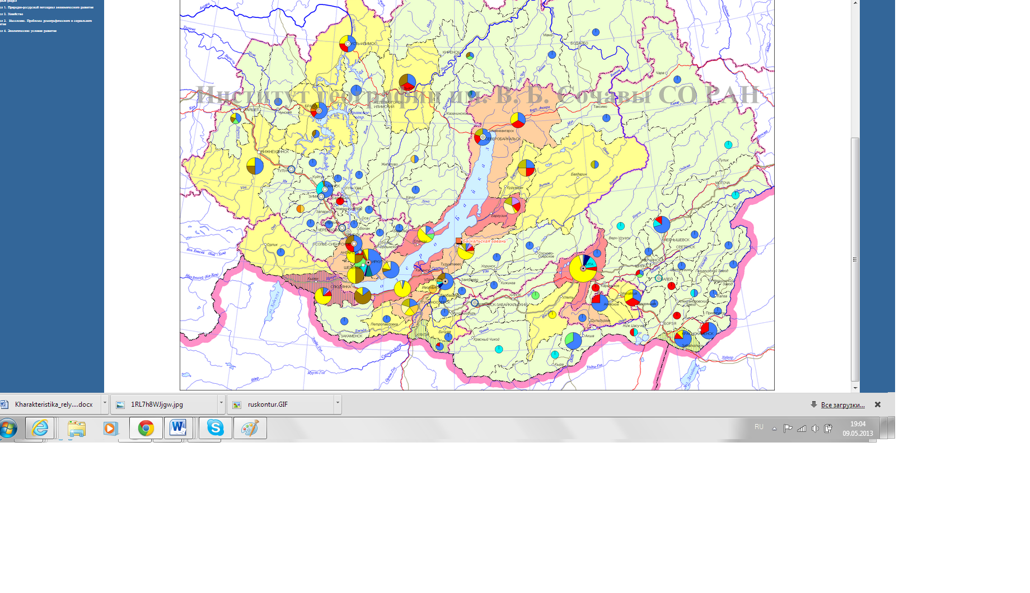The height and width of the screenshot is (593, 1030).
Task: Click the pie chart at Усть-Илимск
Action: pos(347,44)
